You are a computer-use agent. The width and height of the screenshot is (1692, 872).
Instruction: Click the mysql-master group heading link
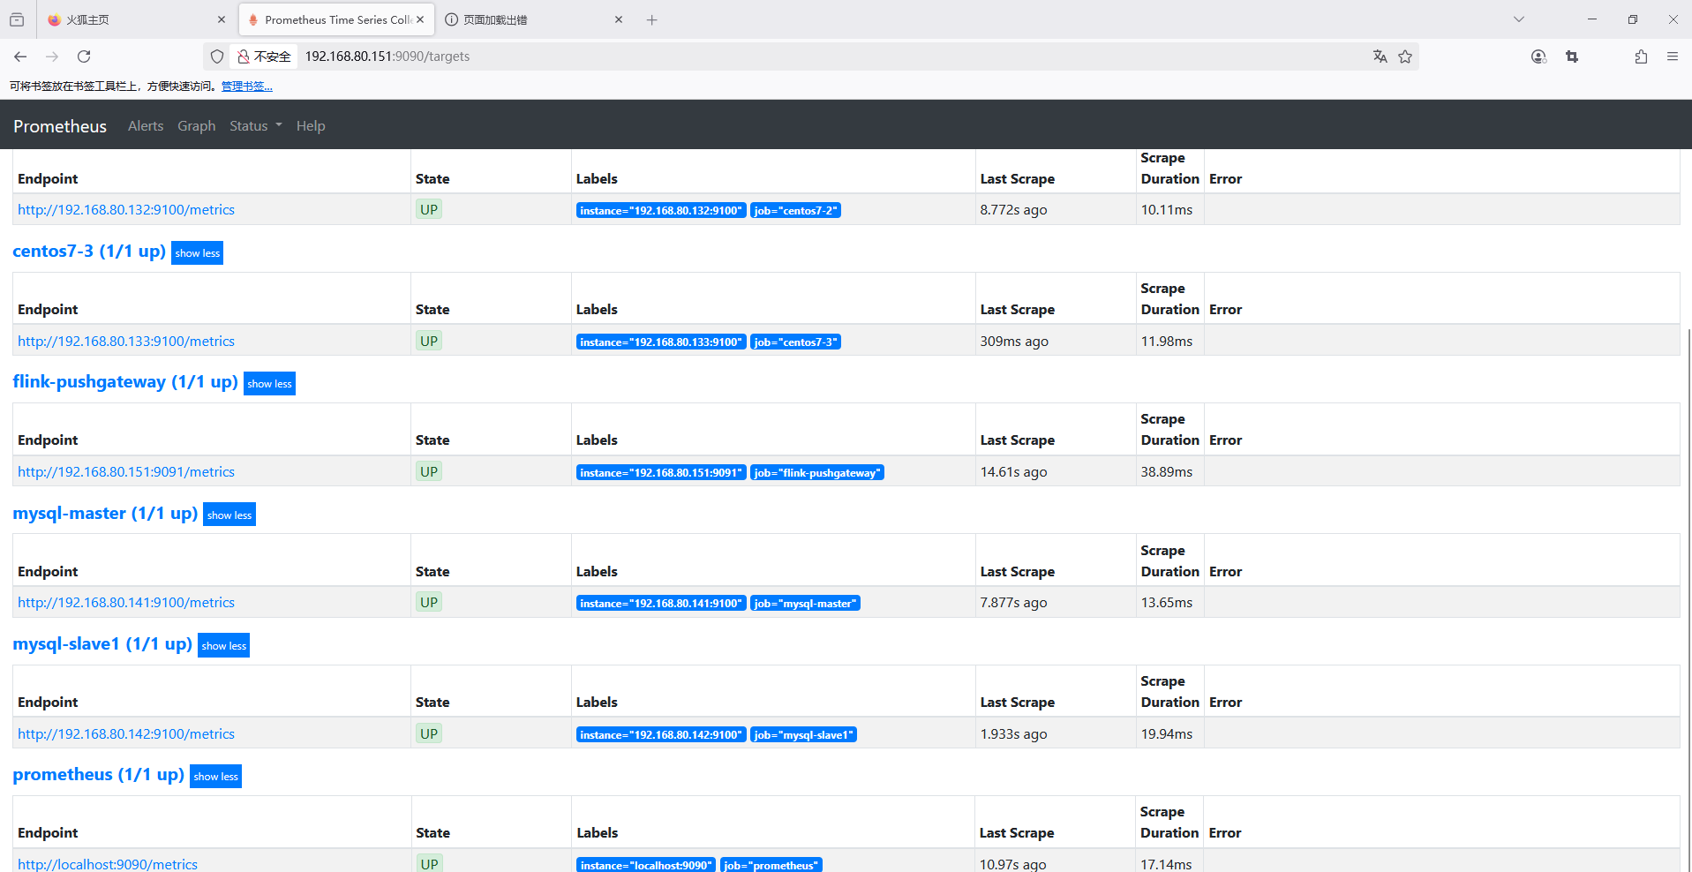click(x=105, y=514)
